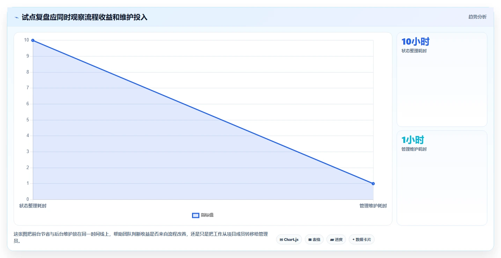Click the description paragraph below the chart

[141, 237]
